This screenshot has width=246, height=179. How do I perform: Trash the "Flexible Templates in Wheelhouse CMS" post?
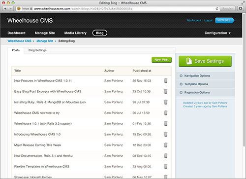(x=166, y=166)
